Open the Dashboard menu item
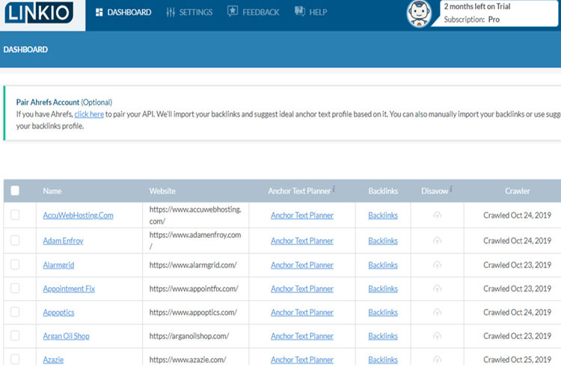Screen dimensions: 561x374 click(123, 12)
